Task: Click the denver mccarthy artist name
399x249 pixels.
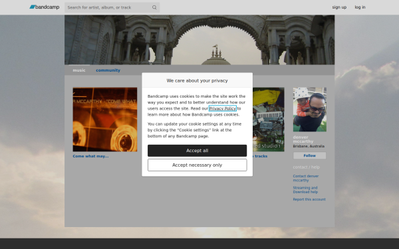Action: point(303,139)
